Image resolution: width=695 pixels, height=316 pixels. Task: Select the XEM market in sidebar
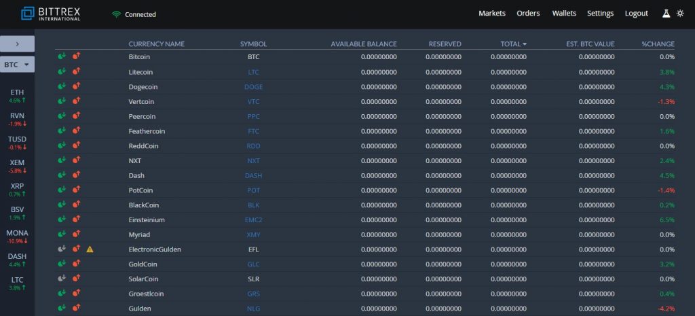click(x=17, y=166)
